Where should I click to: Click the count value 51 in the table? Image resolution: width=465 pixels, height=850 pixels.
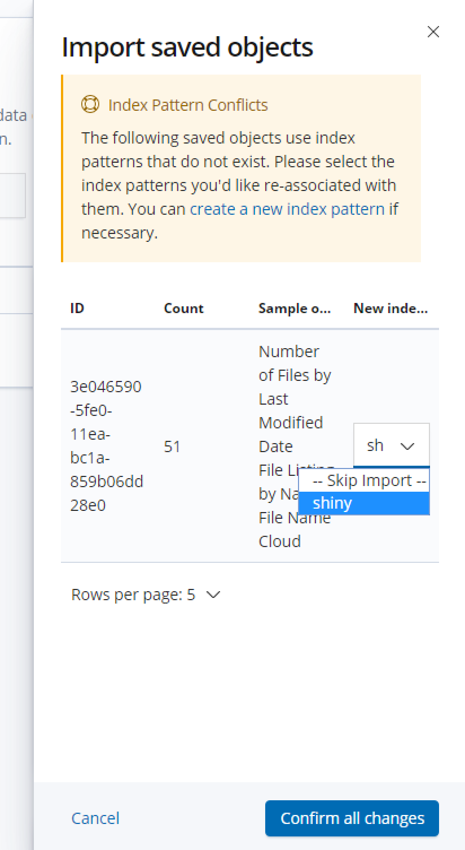(x=172, y=446)
